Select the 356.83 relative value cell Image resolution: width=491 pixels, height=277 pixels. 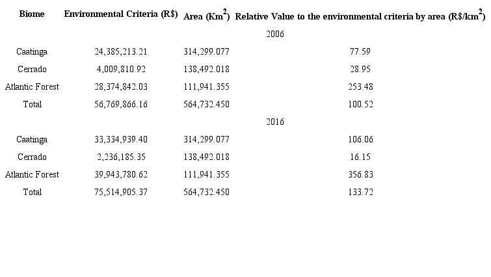click(x=360, y=174)
